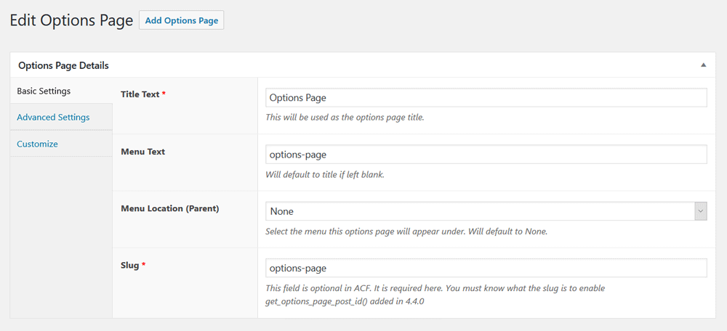The width and height of the screenshot is (727, 331).
Task: Click the hint 'This will be used as the options page title.'
Action: click(x=345, y=118)
